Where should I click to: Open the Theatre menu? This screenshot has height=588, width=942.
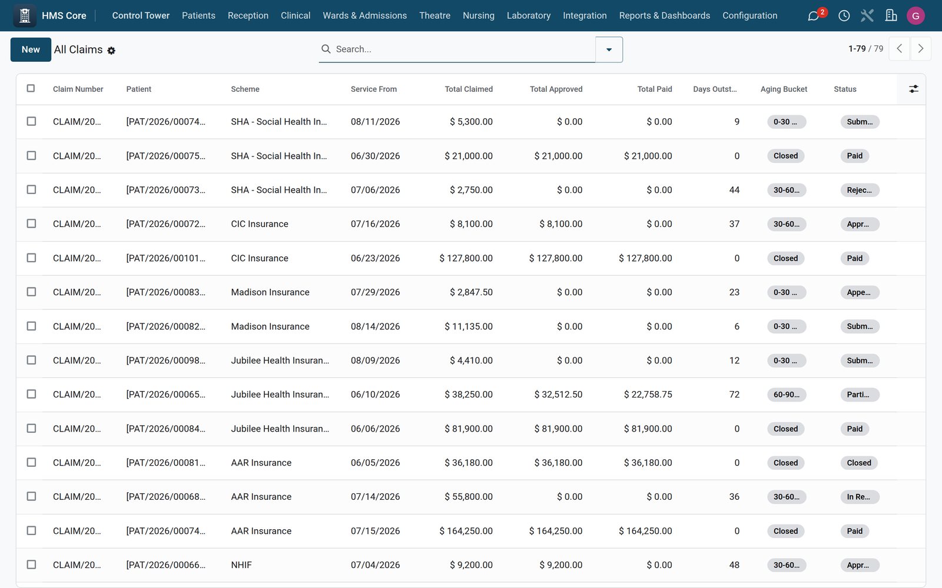[x=434, y=15]
